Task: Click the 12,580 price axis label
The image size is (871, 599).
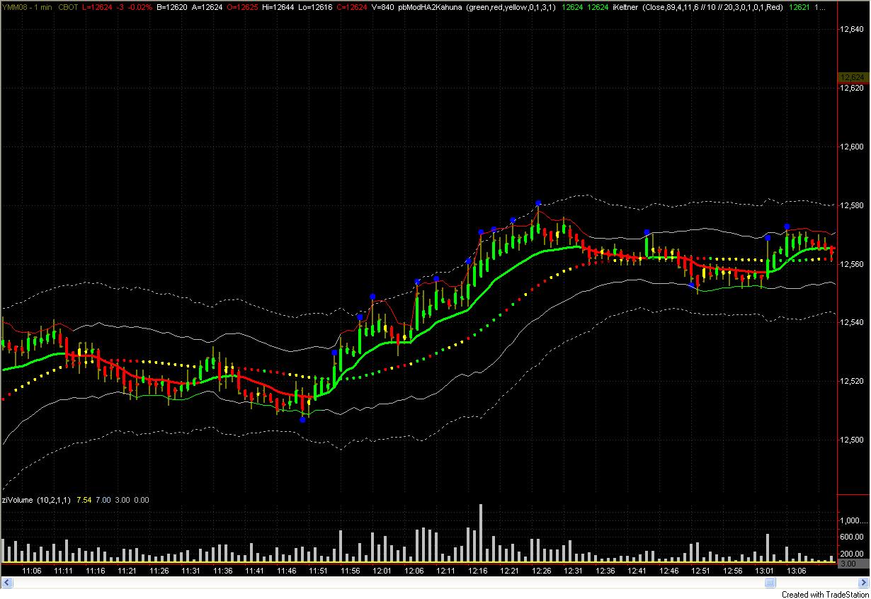Action: pos(852,205)
